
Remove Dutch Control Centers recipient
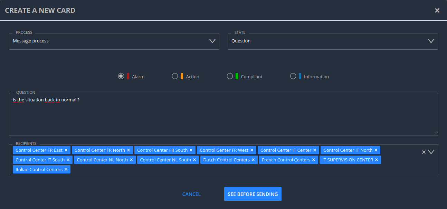[253, 159]
